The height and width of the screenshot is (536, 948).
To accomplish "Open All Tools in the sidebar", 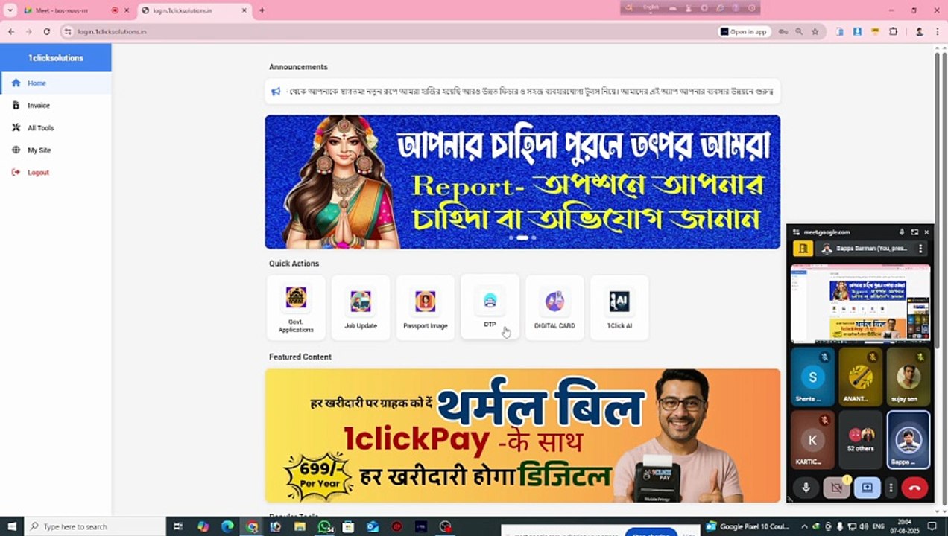I will pyautogui.click(x=56, y=128).
